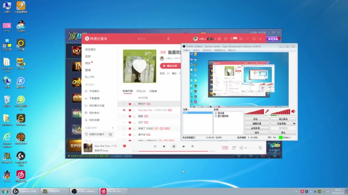
Task: Open the messages mail icon in NetEase header
Action: click(x=232, y=39)
